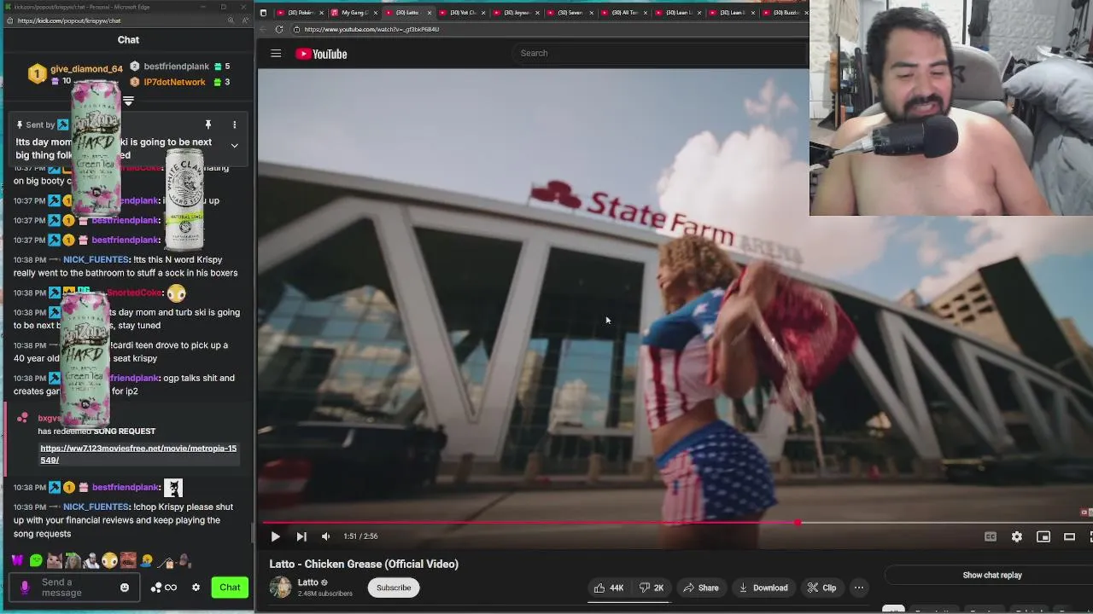Subscribe to Latto channel

click(394, 588)
